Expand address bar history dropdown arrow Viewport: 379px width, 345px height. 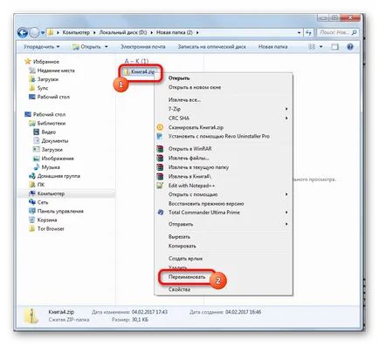click(299, 33)
